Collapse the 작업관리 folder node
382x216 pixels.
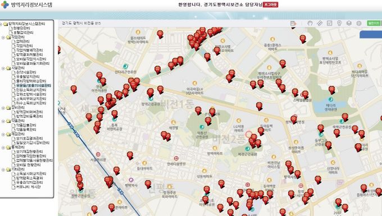[3, 37]
